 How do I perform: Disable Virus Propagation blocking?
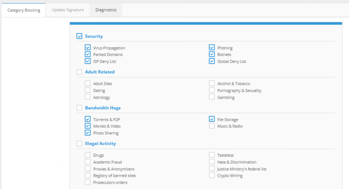click(x=88, y=47)
